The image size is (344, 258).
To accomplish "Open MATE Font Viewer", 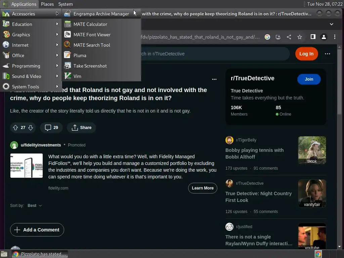I will (x=101, y=35).
